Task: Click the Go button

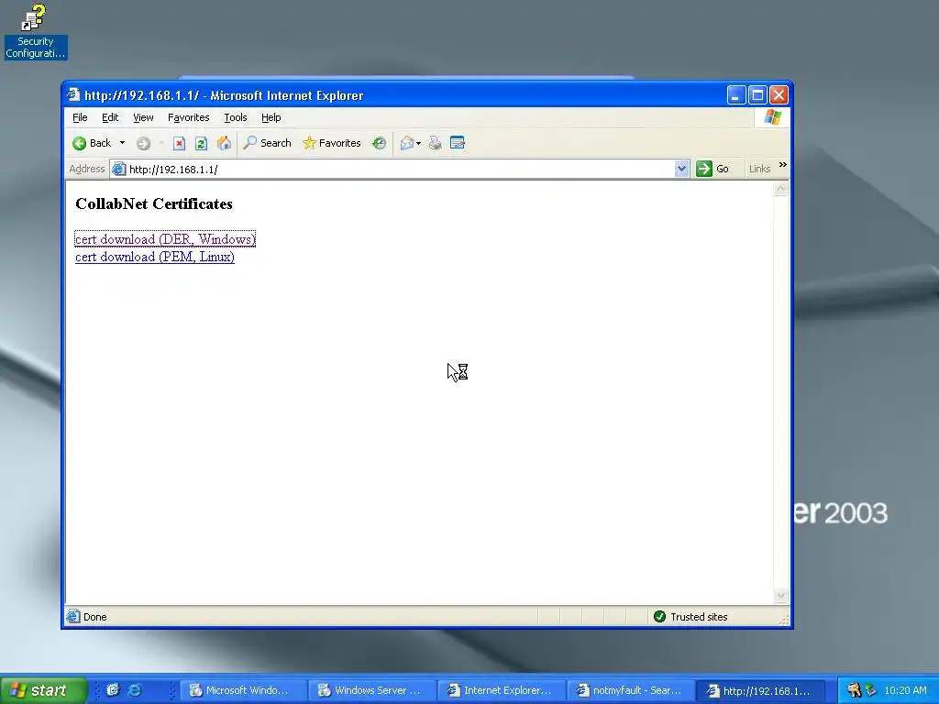Action: click(x=713, y=170)
